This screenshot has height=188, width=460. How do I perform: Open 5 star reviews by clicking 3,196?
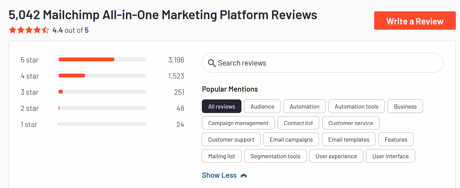pyautogui.click(x=176, y=60)
